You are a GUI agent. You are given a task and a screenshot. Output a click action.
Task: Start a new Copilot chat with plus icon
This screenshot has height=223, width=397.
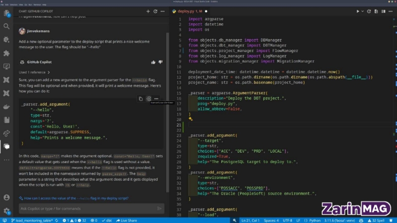click(x=148, y=11)
